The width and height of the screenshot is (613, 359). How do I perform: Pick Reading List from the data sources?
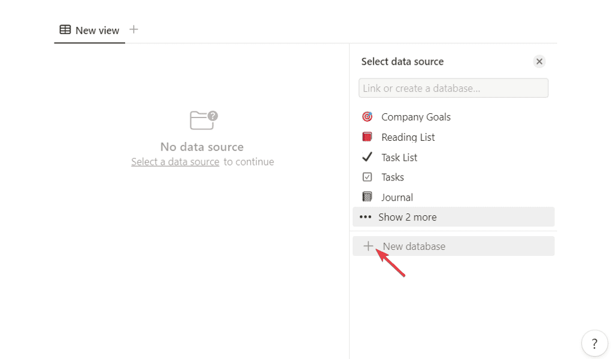[408, 137]
